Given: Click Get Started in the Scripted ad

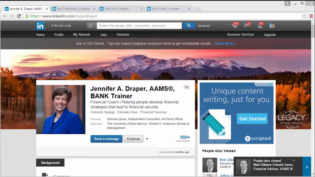Looking at the screenshot, I should [x=252, y=118].
